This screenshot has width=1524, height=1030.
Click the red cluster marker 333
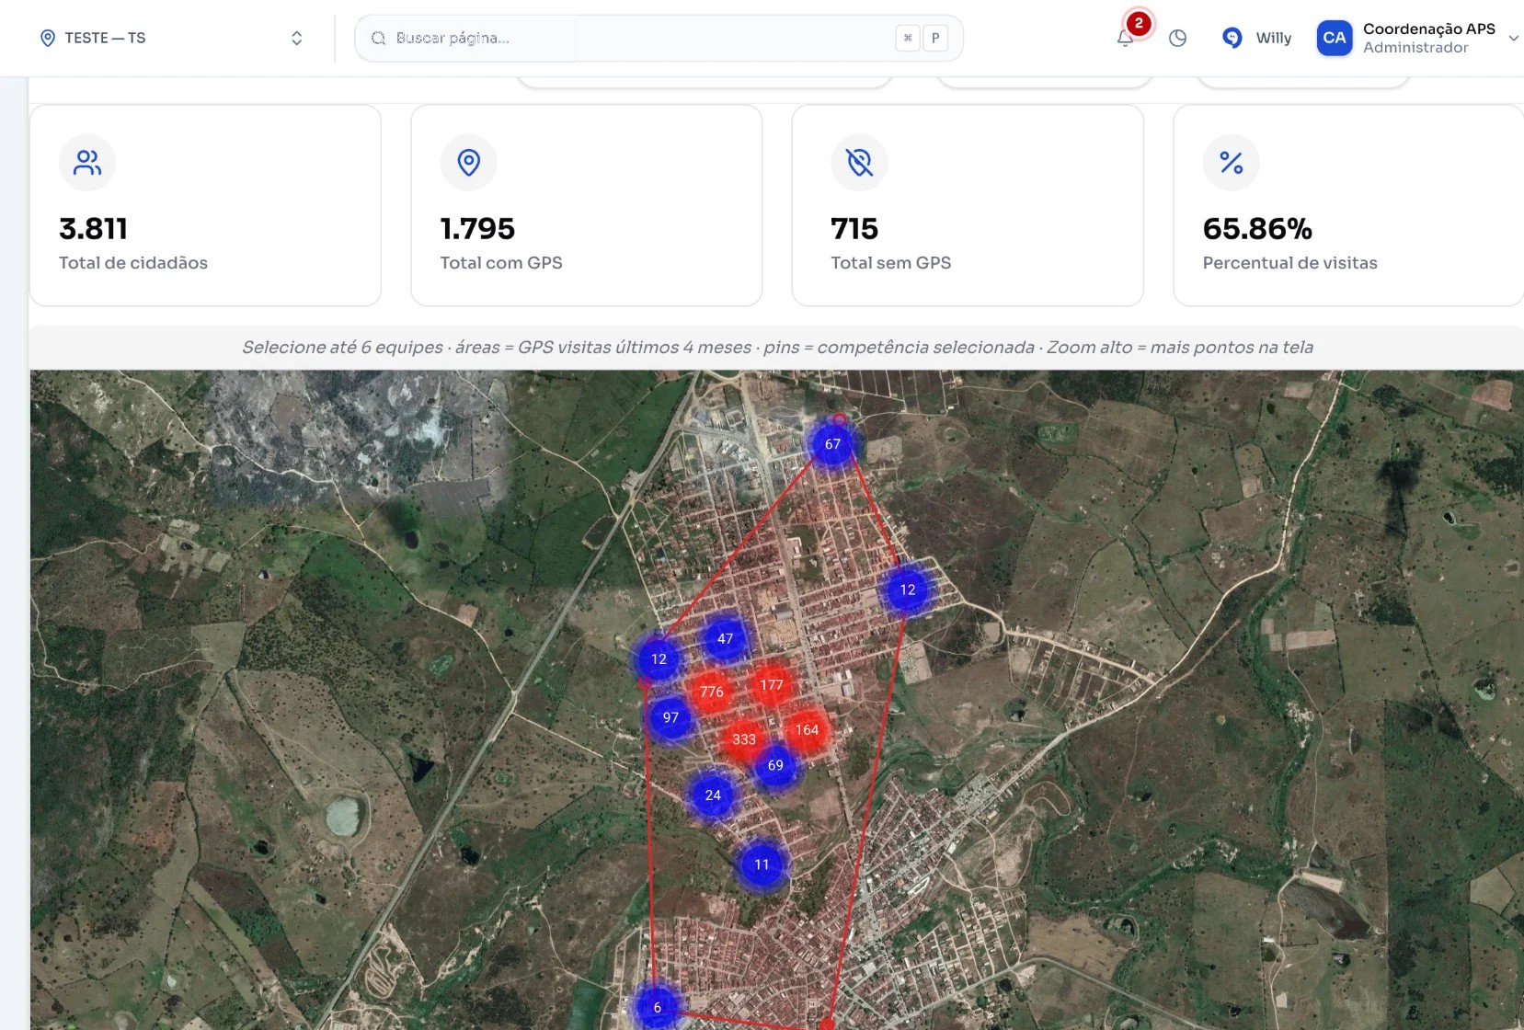click(744, 739)
